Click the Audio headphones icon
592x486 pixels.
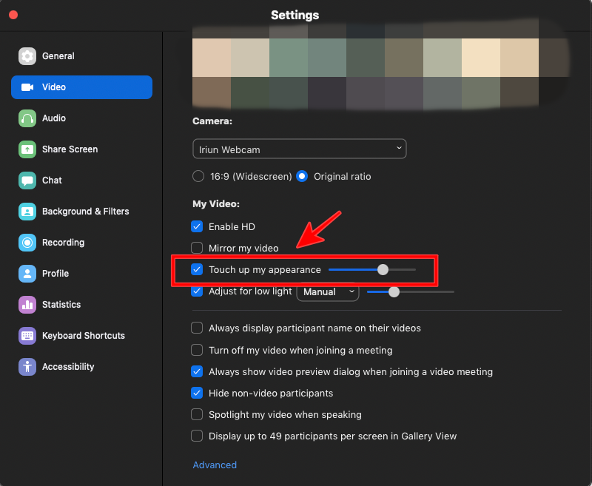27,118
